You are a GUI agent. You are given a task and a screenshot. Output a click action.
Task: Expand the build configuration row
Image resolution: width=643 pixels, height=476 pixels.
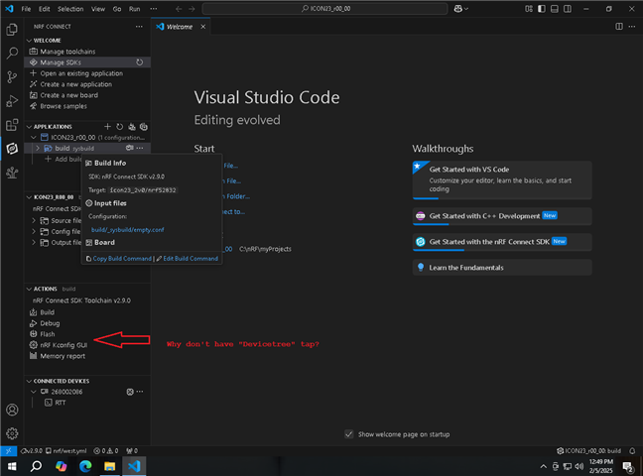point(38,148)
